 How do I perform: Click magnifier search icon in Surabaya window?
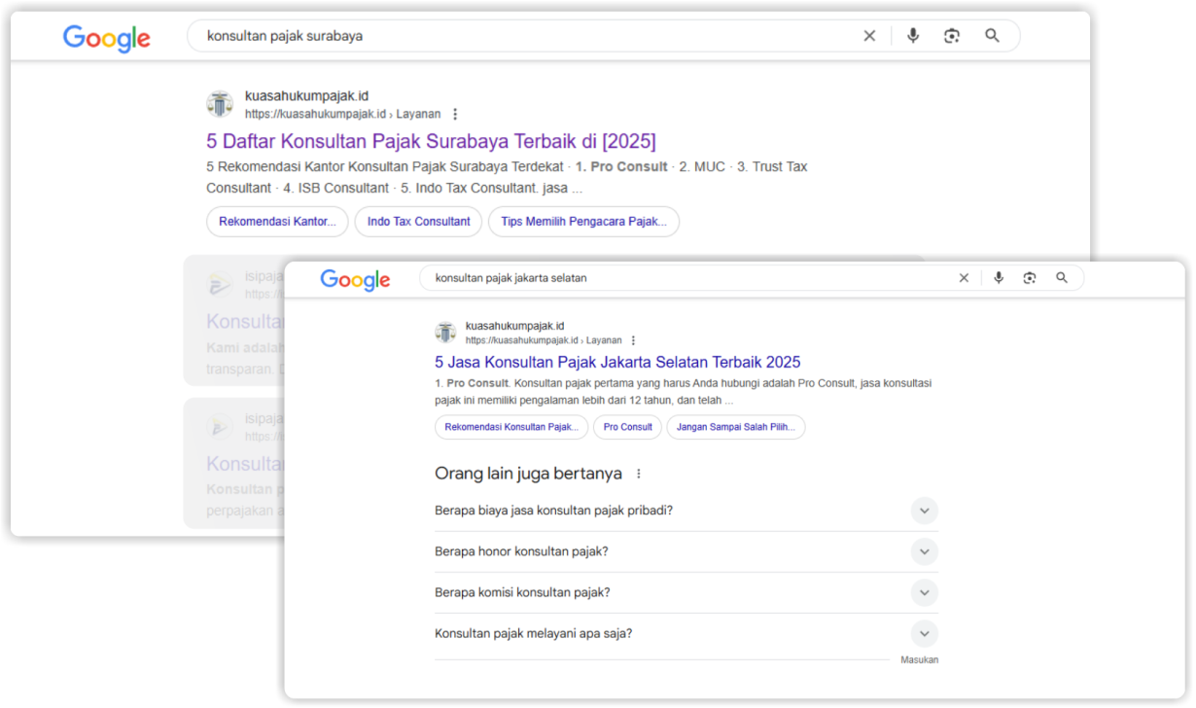click(x=992, y=36)
